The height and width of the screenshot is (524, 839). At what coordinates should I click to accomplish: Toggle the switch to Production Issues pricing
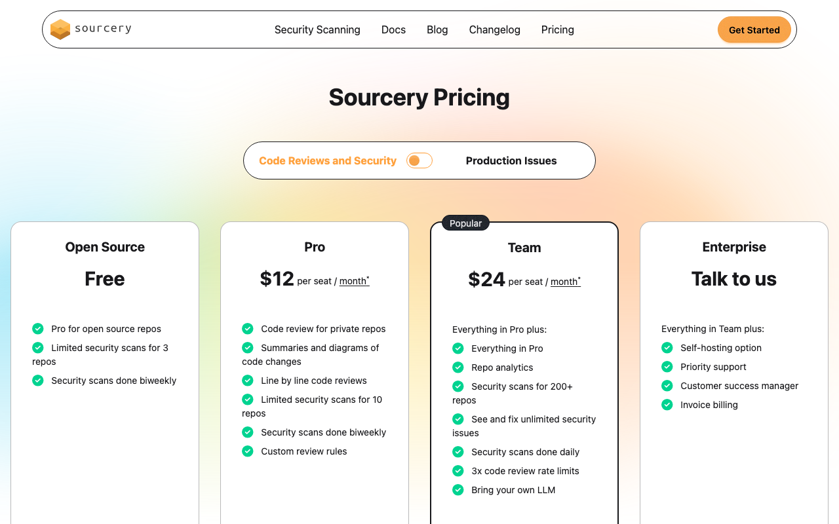419,160
